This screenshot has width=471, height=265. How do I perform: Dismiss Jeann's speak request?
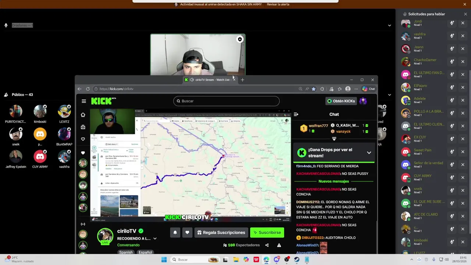tap(463, 49)
